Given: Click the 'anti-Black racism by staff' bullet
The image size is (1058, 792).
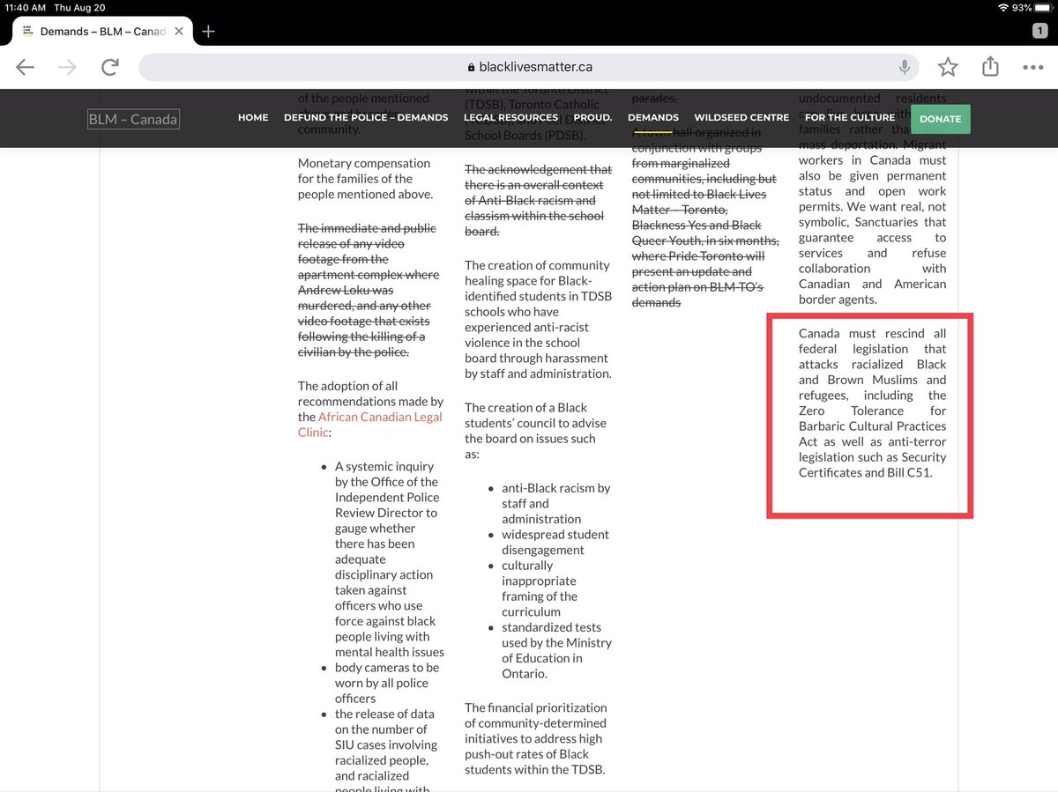Looking at the screenshot, I should pyautogui.click(x=556, y=503).
